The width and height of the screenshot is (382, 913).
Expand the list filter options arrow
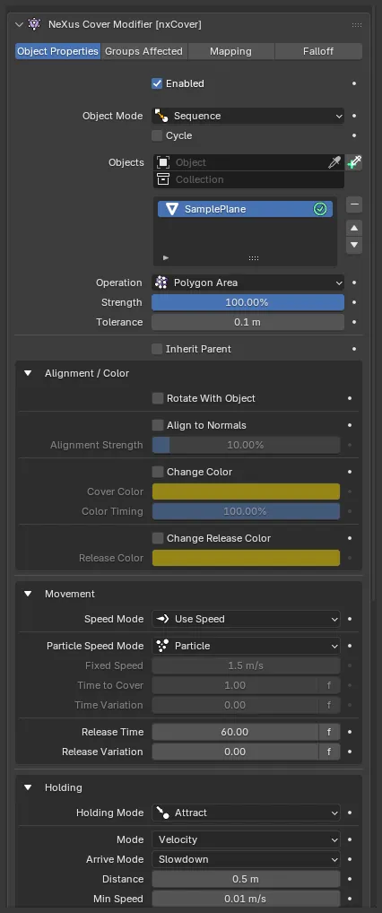(166, 257)
